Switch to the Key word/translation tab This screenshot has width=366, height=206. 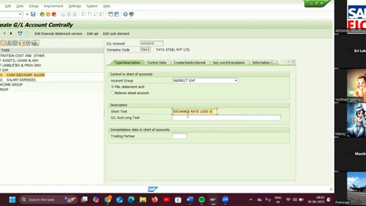point(229,63)
